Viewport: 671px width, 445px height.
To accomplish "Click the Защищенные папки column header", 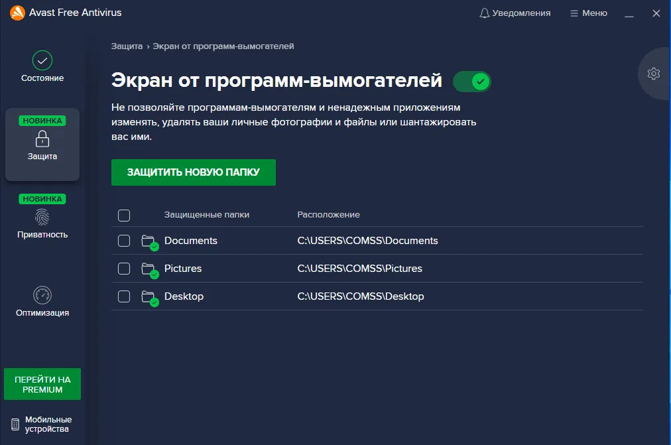I will (x=207, y=215).
